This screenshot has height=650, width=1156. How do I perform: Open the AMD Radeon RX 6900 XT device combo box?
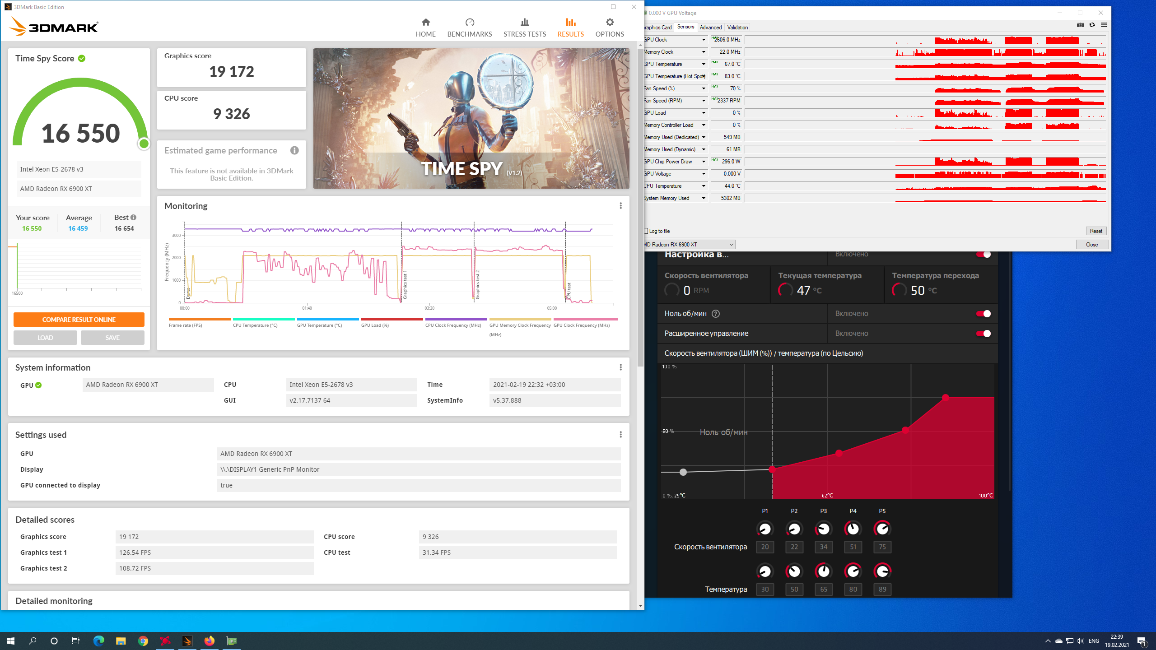[690, 245]
